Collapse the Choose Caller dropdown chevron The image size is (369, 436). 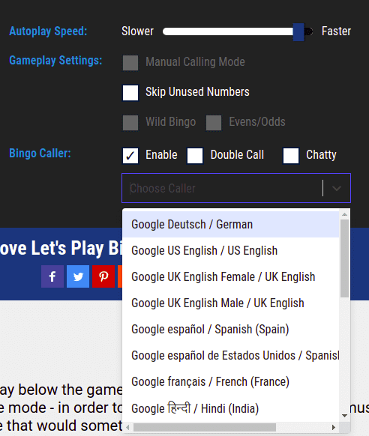click(337, 188)
